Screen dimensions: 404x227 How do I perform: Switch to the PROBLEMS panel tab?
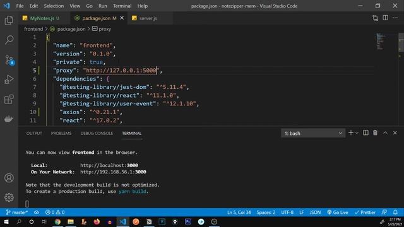coord(61,133)
